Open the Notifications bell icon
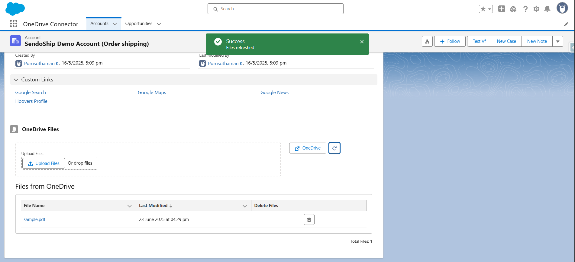The height and width of the screenshot is (262, 575). coord(547,9)
